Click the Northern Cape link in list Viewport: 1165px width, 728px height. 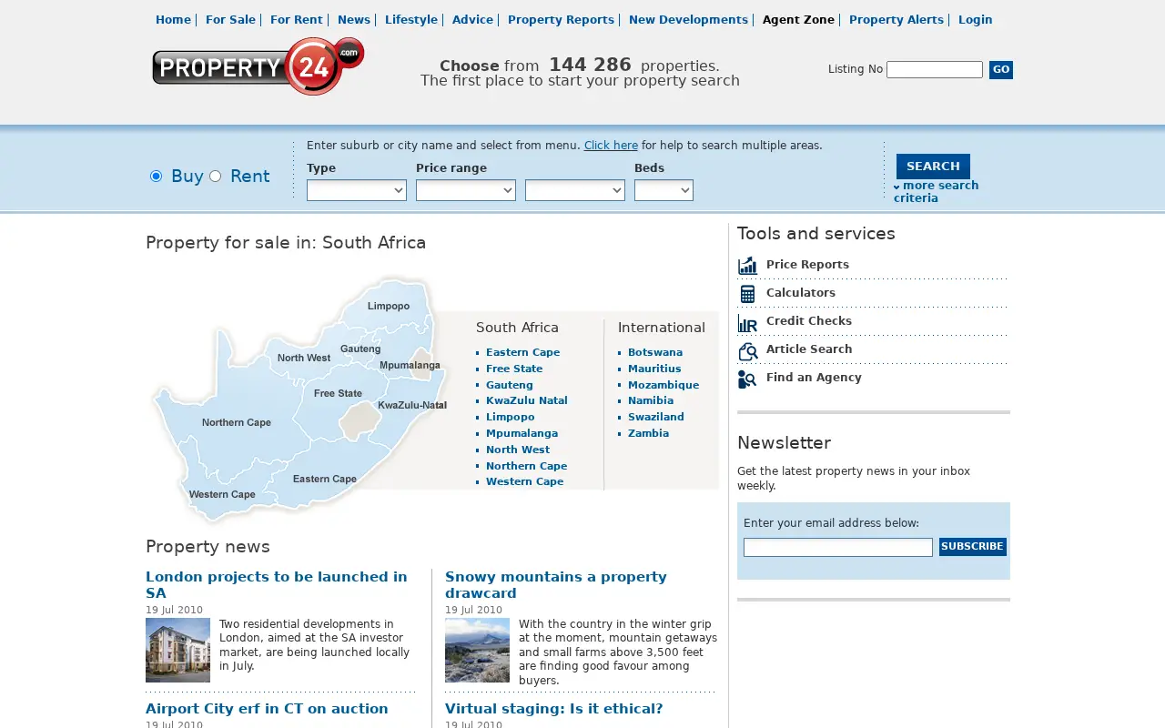point(526,466)
